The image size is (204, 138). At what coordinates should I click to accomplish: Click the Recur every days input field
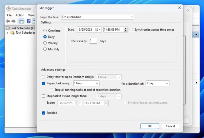(x=93, y=41)
